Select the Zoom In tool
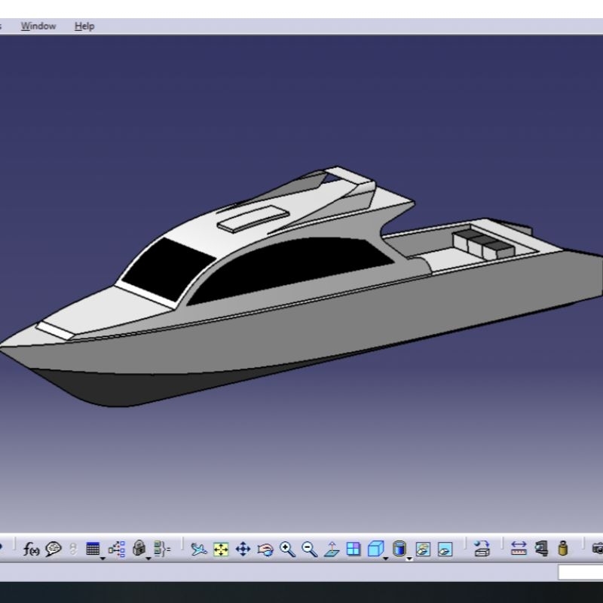603x603 pixels. point(287,550)
